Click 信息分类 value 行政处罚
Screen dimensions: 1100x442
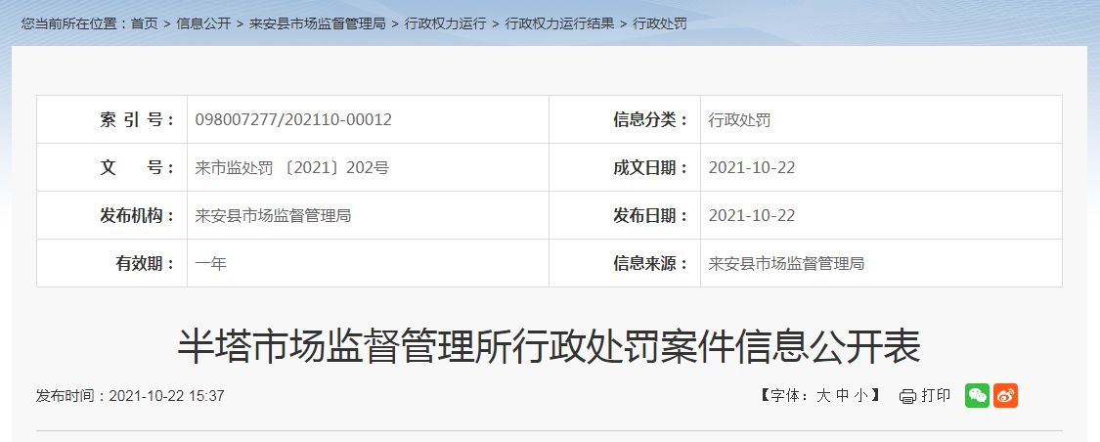[739, 120]
